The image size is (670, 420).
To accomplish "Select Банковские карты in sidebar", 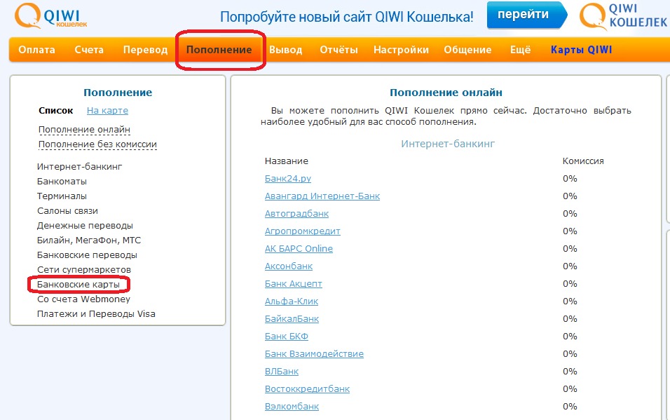I will (x=78, y=285).
